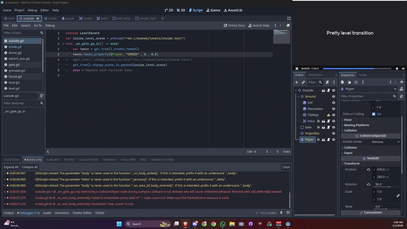
Task: Switch to Stack Trace tab
Action: 12,160
